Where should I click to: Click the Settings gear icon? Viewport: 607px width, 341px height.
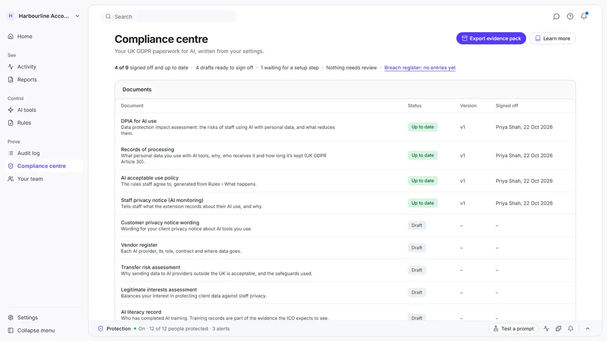click(x=11, y=318)
